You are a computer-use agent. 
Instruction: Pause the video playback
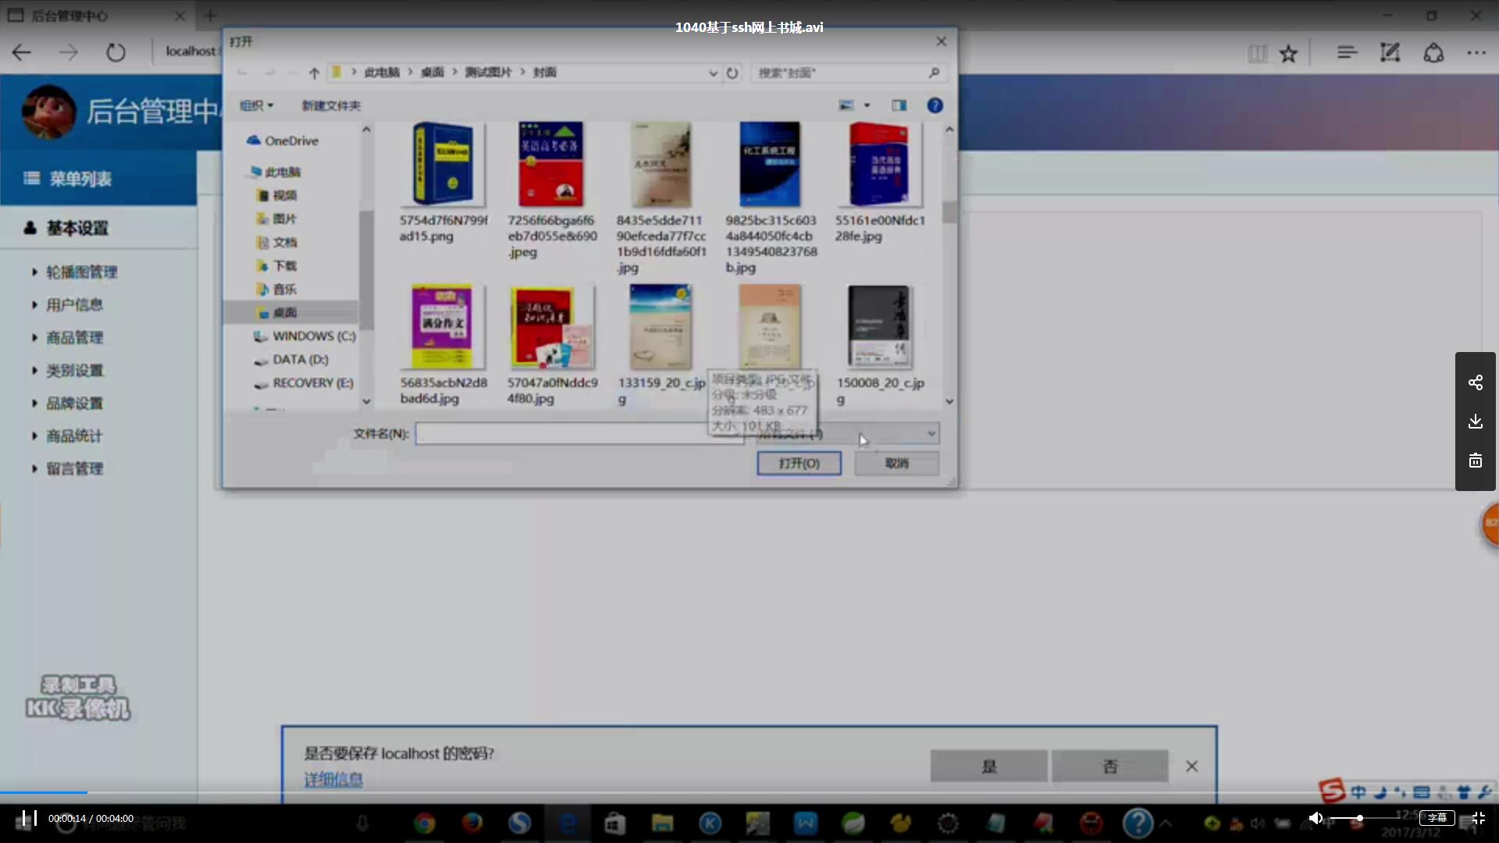pyautogui.click(x=29, y=818)
